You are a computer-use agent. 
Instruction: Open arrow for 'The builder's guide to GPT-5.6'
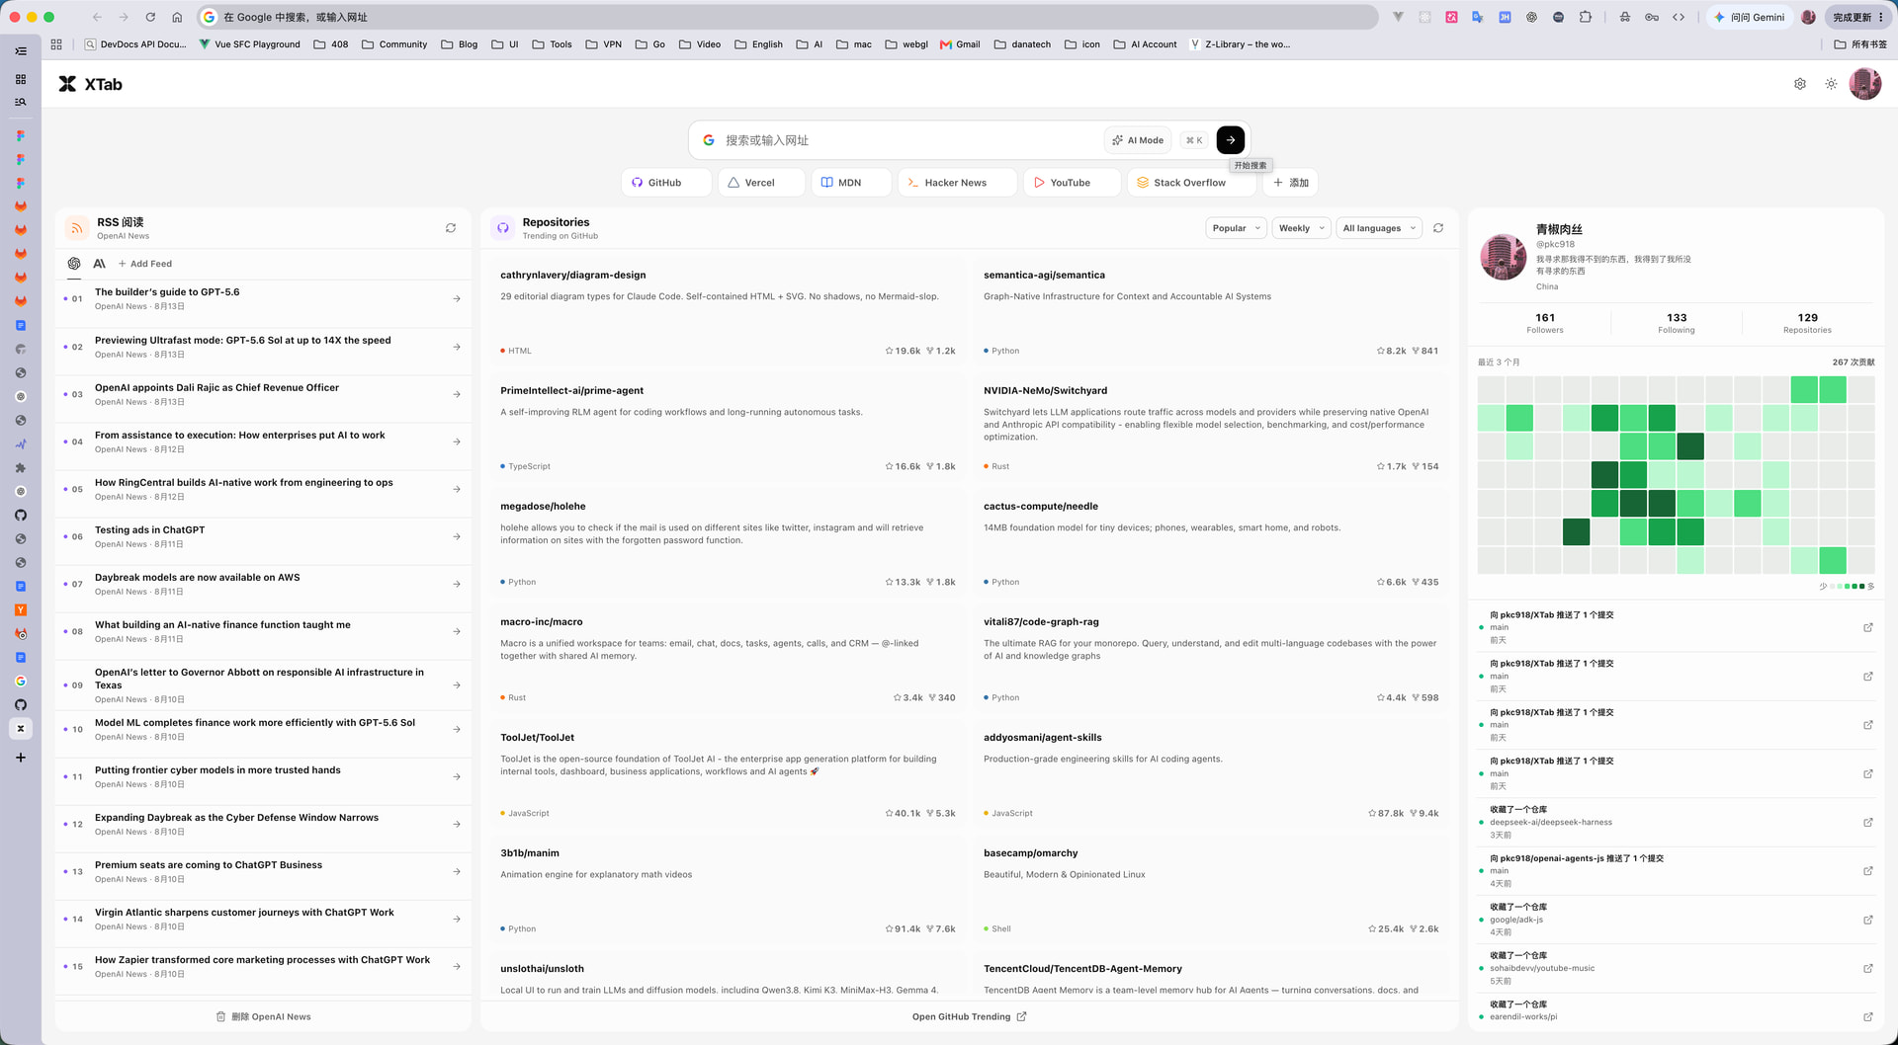[457, 298]
